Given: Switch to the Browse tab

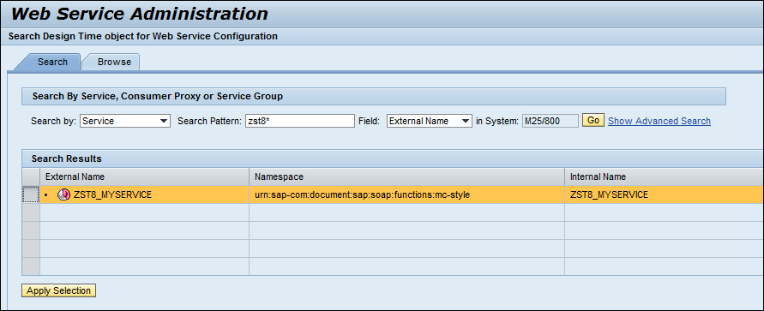Looking at the screenshot, I should (114, 62).
